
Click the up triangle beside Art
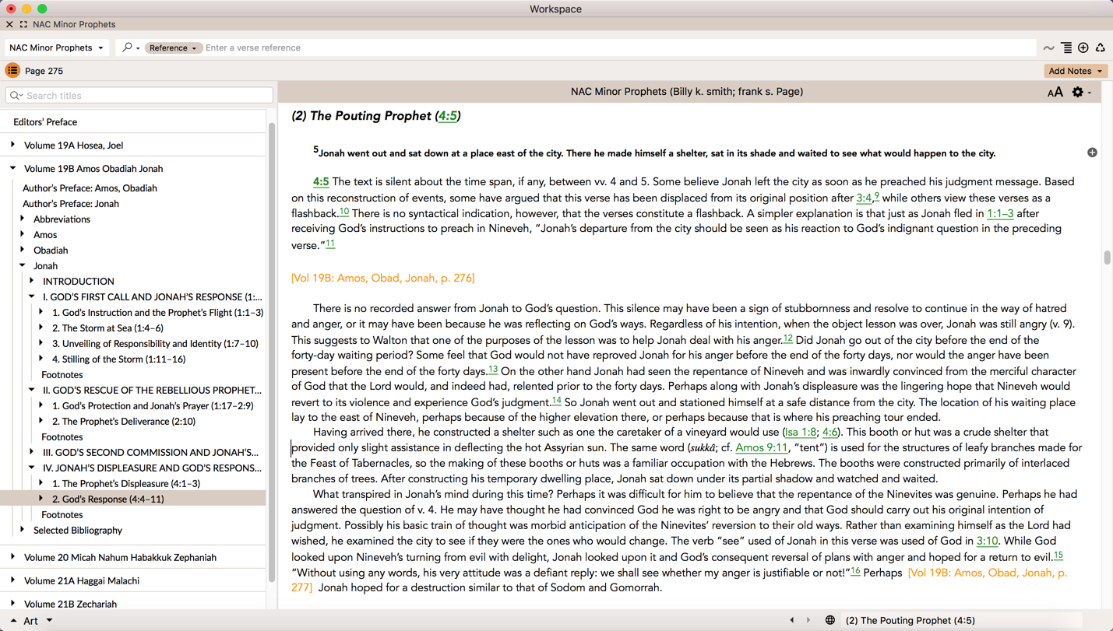point(13,620)
